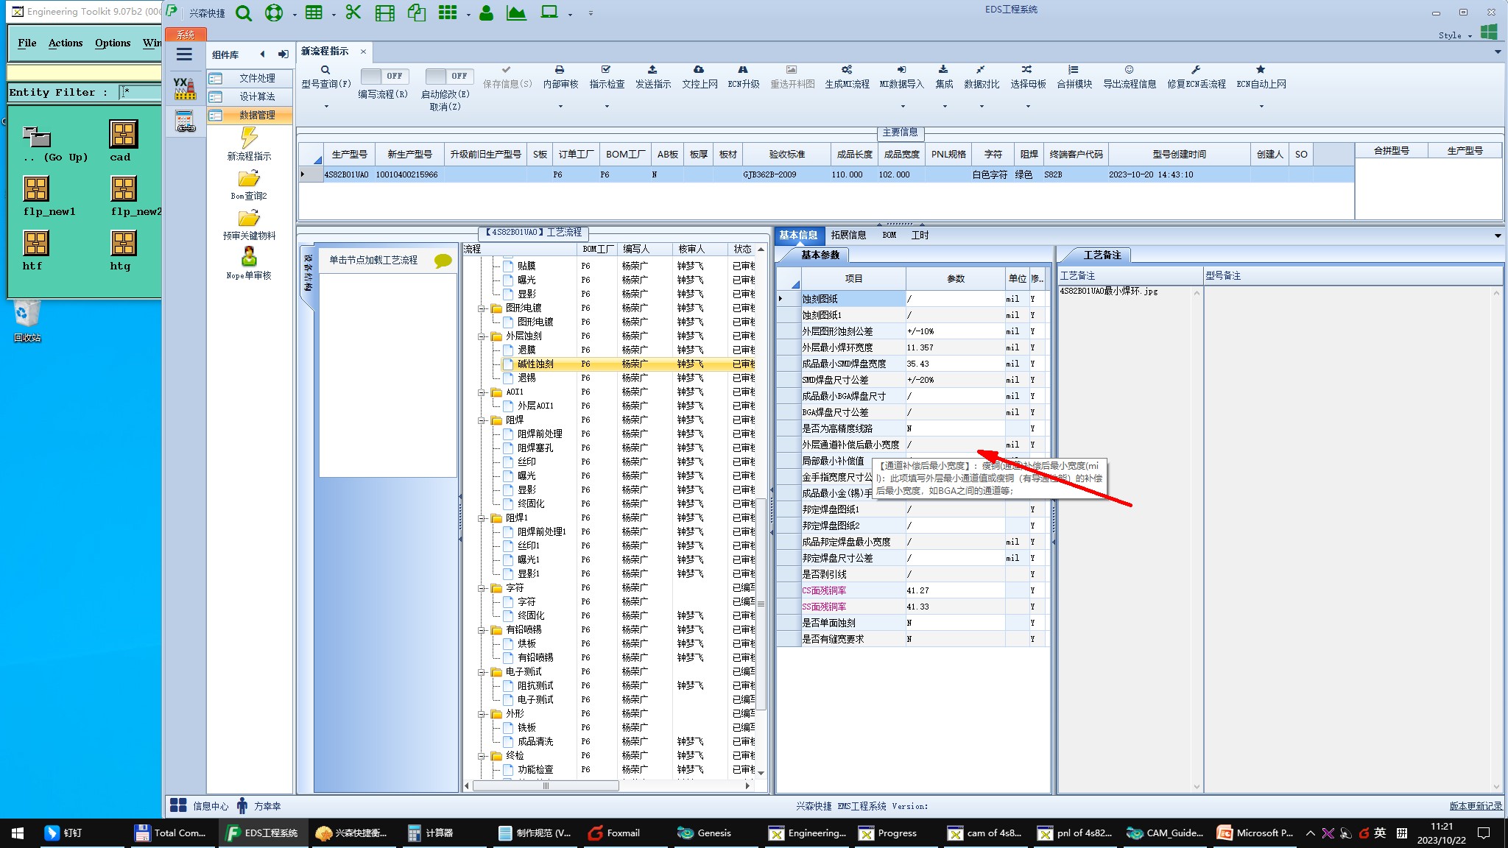Open the Actions menu in Engineering Toolkit
The height and width of the screenshot is (848, 1508).
pyautogui.click(x=66, y=43)
